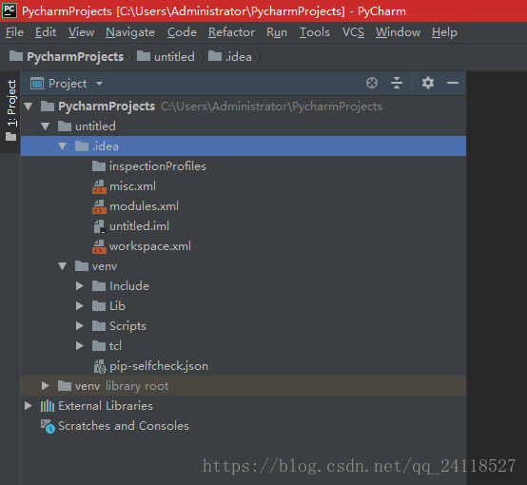
Task: Collapse the .idea folder arrow
Action: coord(62,146)
